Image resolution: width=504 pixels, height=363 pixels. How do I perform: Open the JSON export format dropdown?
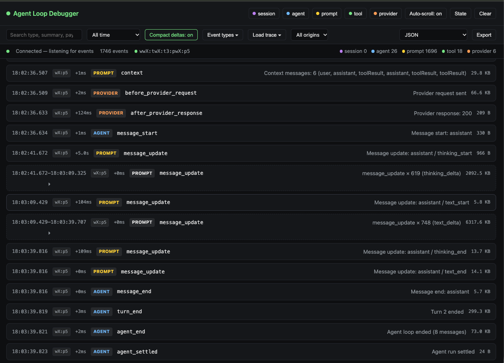click(433, 35)
